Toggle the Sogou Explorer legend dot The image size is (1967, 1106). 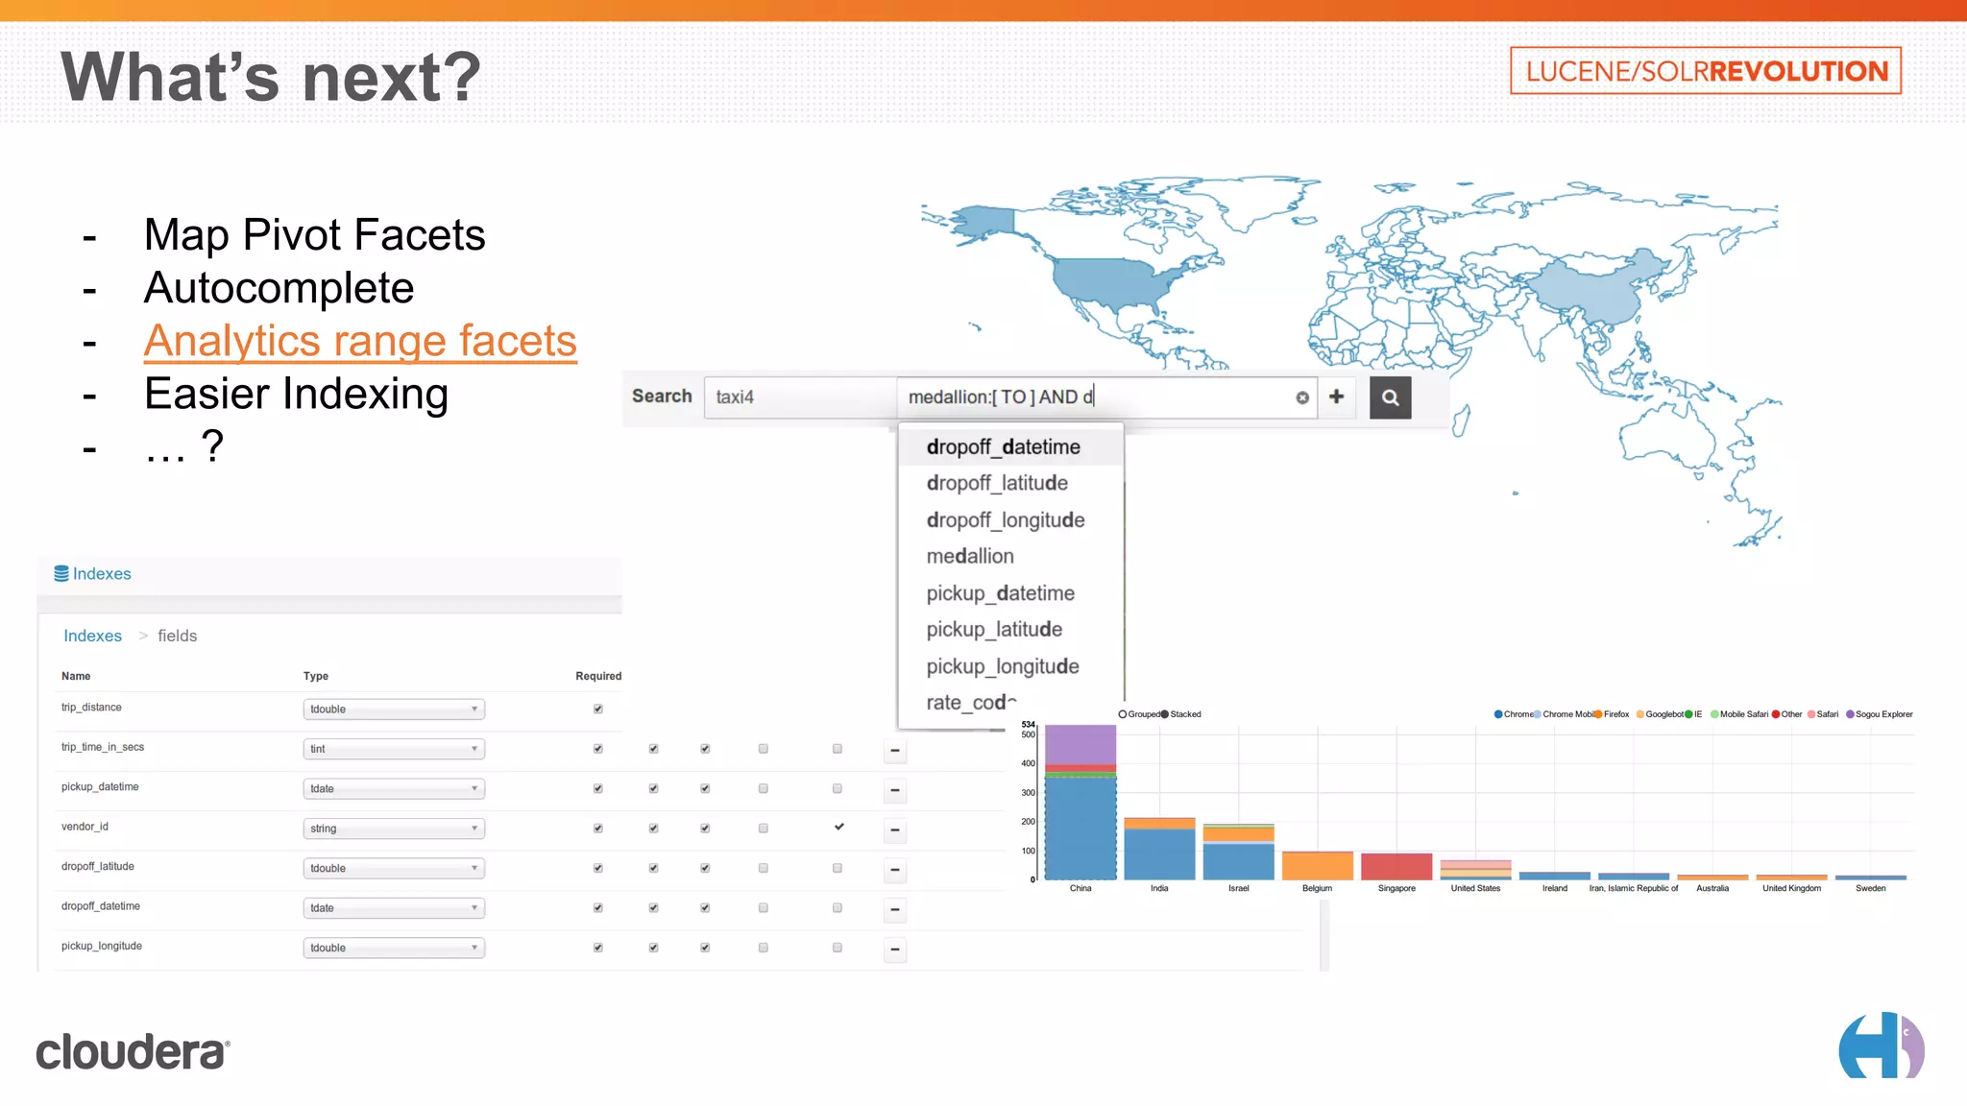(x=1850, y=714)
